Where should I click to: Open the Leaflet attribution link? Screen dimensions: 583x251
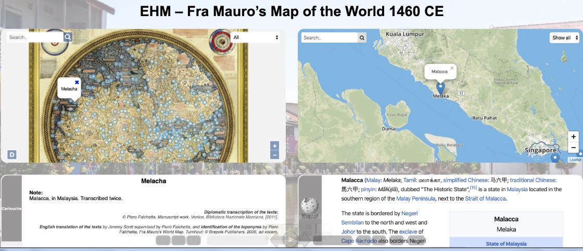tap(575, 160)
